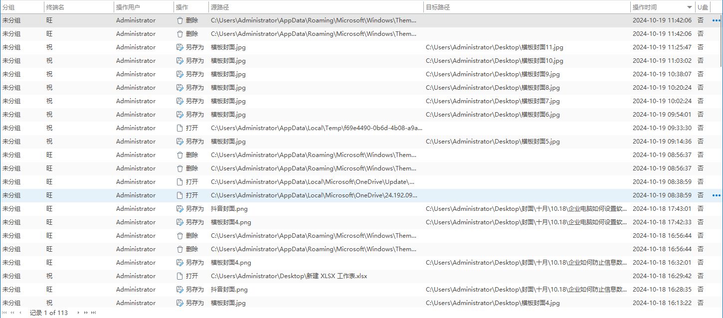Select timestamp 2024-10-19 09:54:01
Screen dimensions: 723x318
(662, 115)
